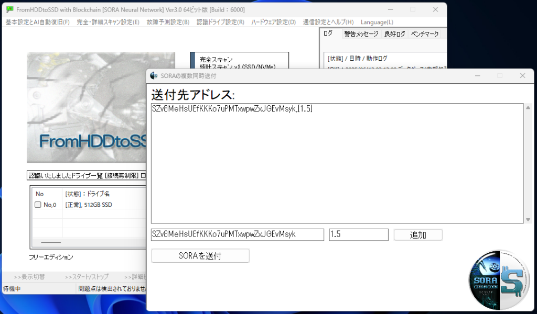Click the SORA dialog title bar icon
This screenshot has width=537, height=314.
click(x=154, y=76)
